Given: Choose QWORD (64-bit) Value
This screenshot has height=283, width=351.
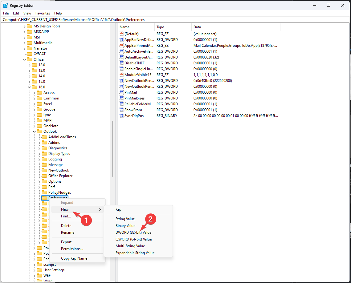Looking at the screenshot, I should coord(134,239).
